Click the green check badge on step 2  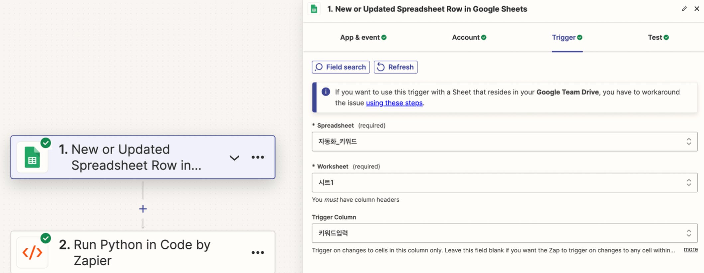tap(46, 238)
